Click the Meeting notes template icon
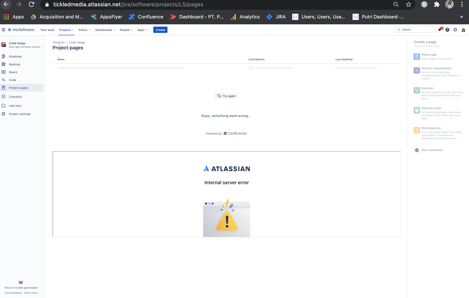The height and width of the screenshot is (298, 469). click(417, 111)
